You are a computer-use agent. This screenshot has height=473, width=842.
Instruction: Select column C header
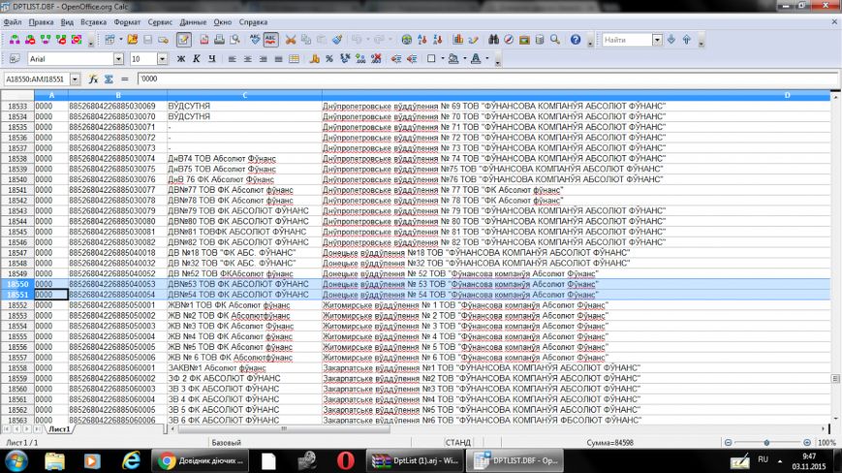tap(244, 95)
